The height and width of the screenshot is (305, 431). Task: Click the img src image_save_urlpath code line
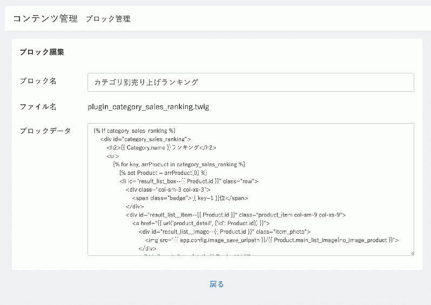[x=272, y=240]
